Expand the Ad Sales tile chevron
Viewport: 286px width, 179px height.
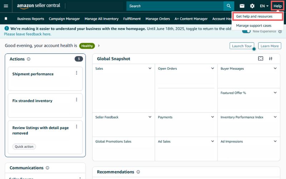pyautogui.click(x=212, y=141)
